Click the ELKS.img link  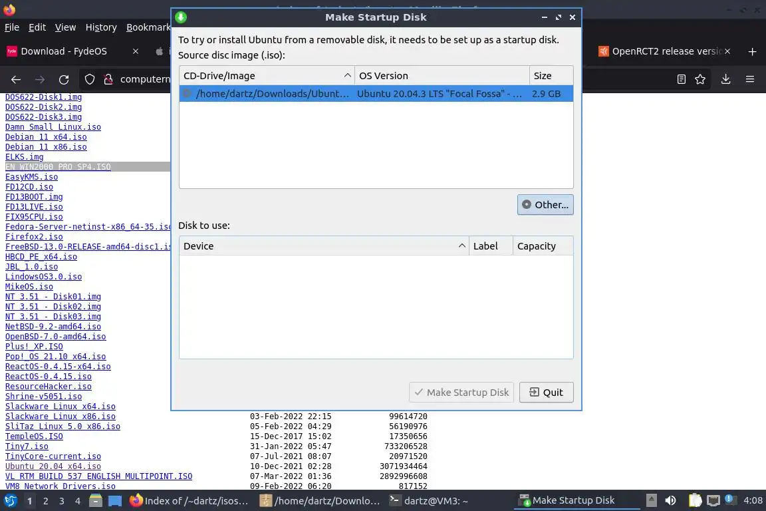(25, 157)
